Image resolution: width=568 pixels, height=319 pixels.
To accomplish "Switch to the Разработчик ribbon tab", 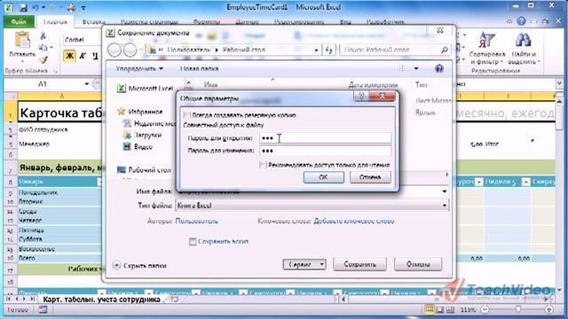I will click(385, 21).
